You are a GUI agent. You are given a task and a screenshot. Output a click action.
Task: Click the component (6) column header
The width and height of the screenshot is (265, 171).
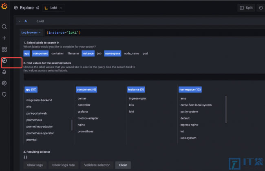[x=86, y=89]
